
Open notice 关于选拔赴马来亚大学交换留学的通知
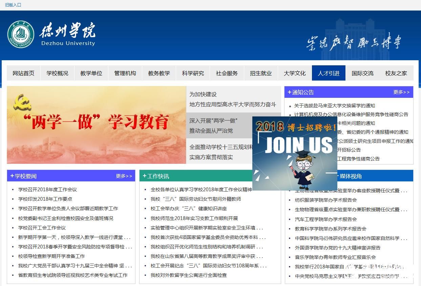(x=335, y=106)
